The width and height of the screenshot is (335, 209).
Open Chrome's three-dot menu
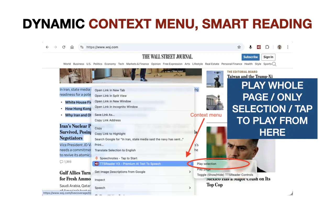288,47
